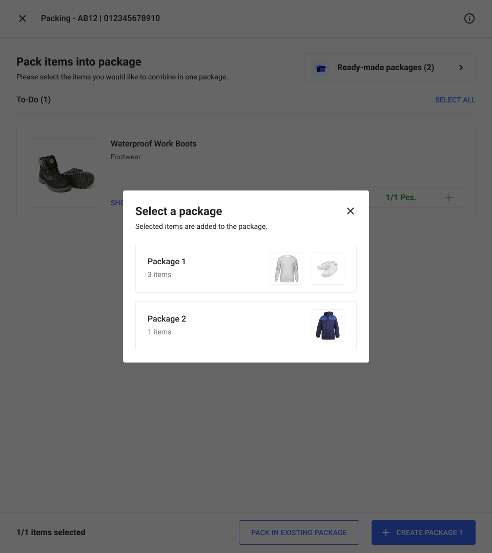492x553 pixels.
Task: Close the Select a package dialog
Action: tap(351, 211)
